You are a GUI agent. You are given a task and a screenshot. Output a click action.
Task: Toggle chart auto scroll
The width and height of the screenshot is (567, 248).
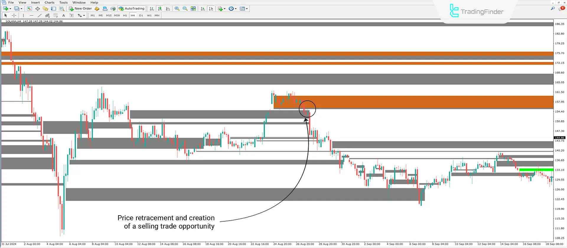point(203,9)
